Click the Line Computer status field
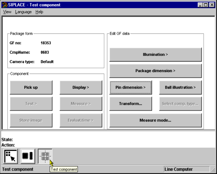217x174 pixels. [187, 169]
